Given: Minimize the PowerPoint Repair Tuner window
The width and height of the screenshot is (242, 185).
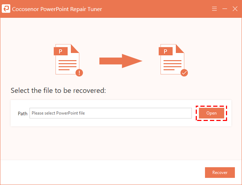Looking at the screenshot, I should (225, 9).
